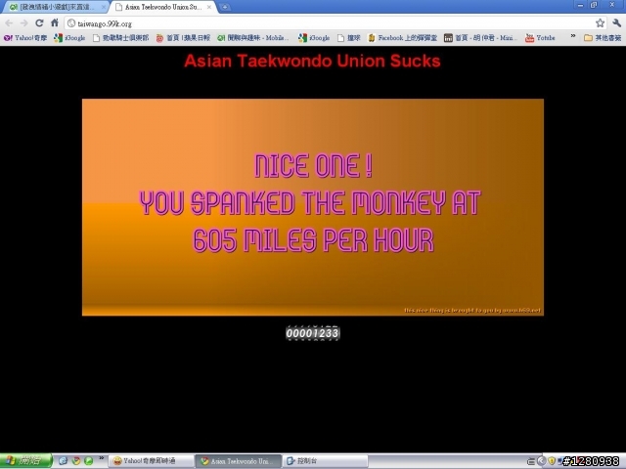
Task: Switch to Yahoo!奇摩即時通 taskbar window
Action: (152, 461)
